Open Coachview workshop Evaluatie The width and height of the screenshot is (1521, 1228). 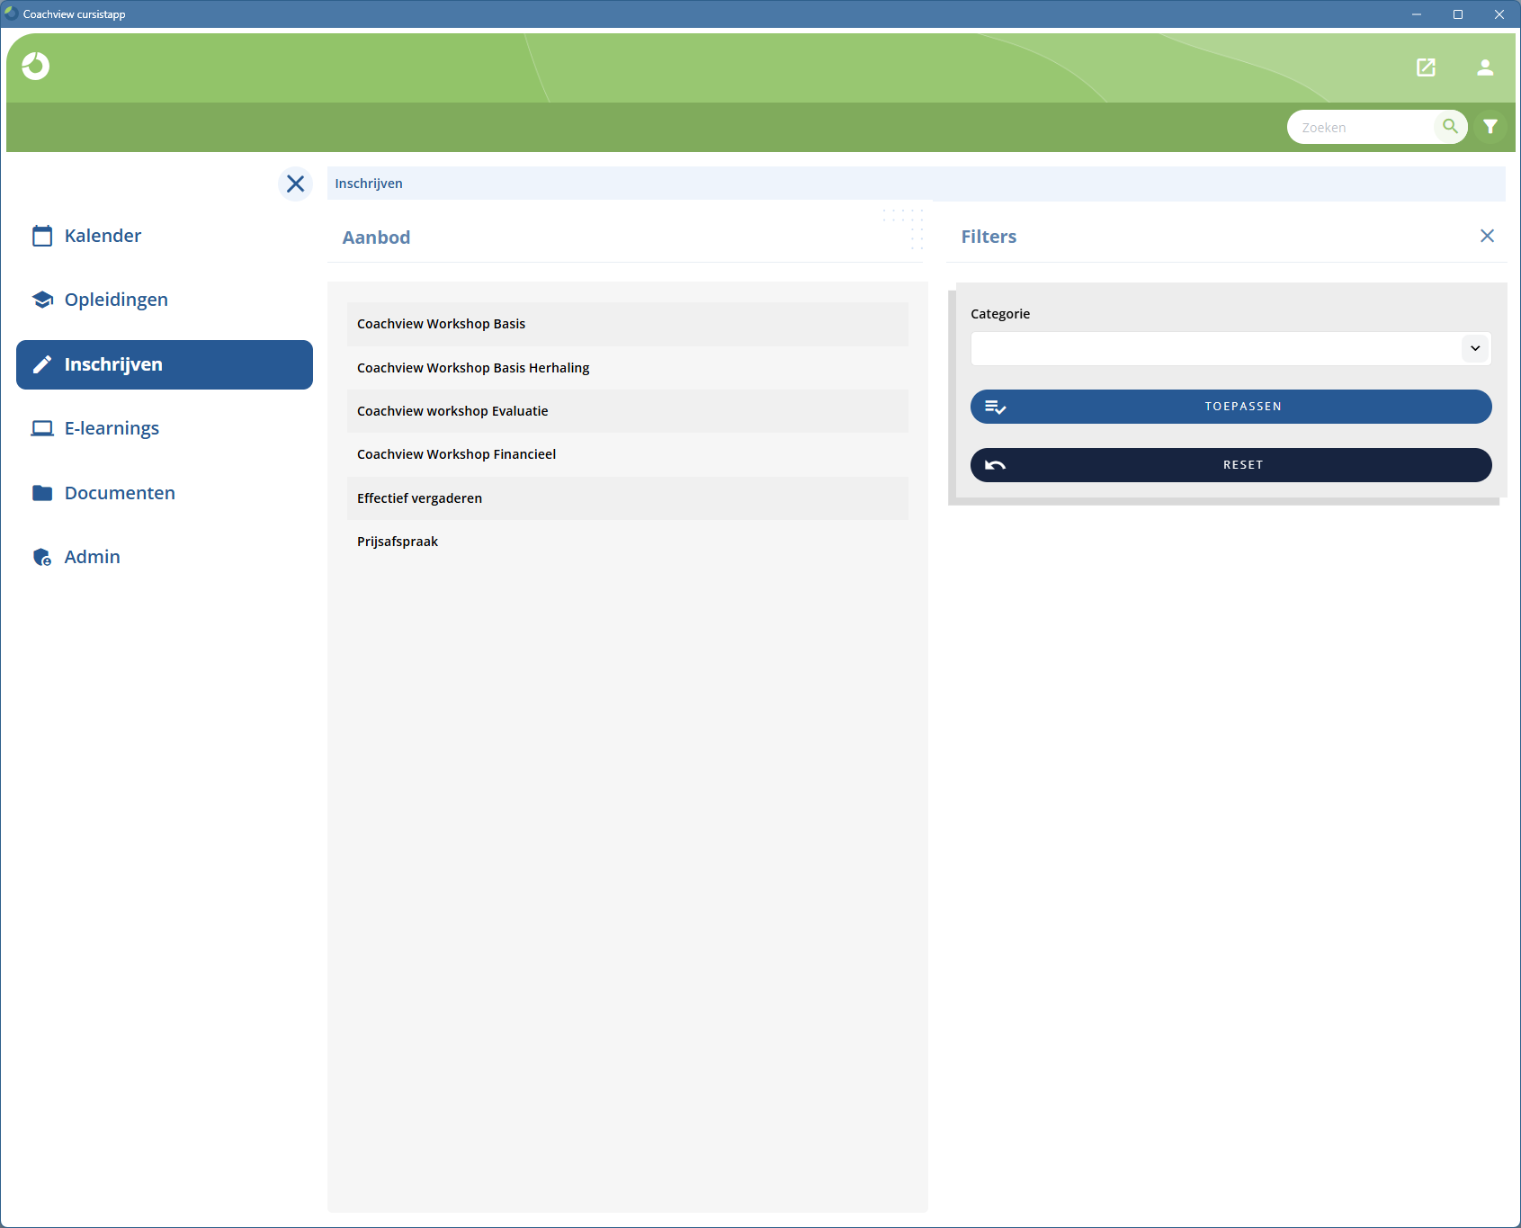click(628, 411)
